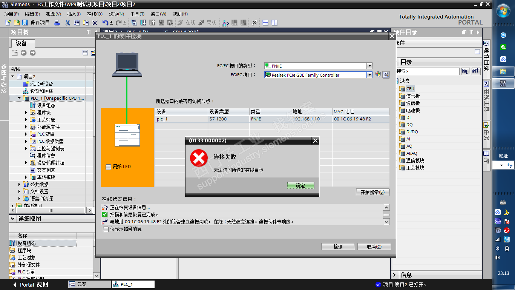The image size is (515, 290).
Task: Click the project tree back arrow icon
Action: (24, 53)
